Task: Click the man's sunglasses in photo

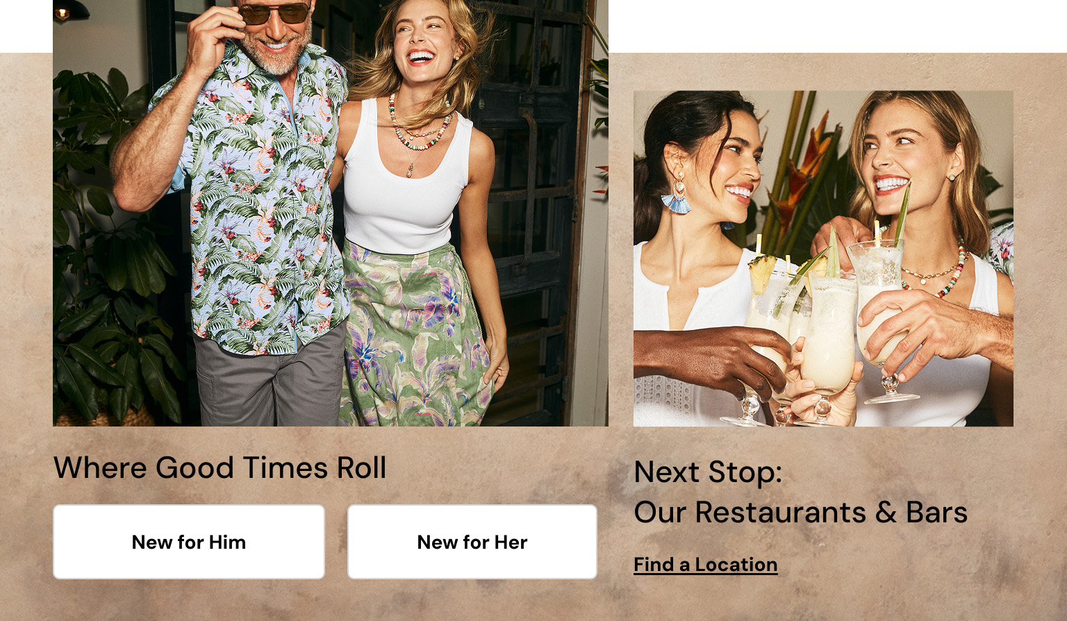Action: [276, 12]
